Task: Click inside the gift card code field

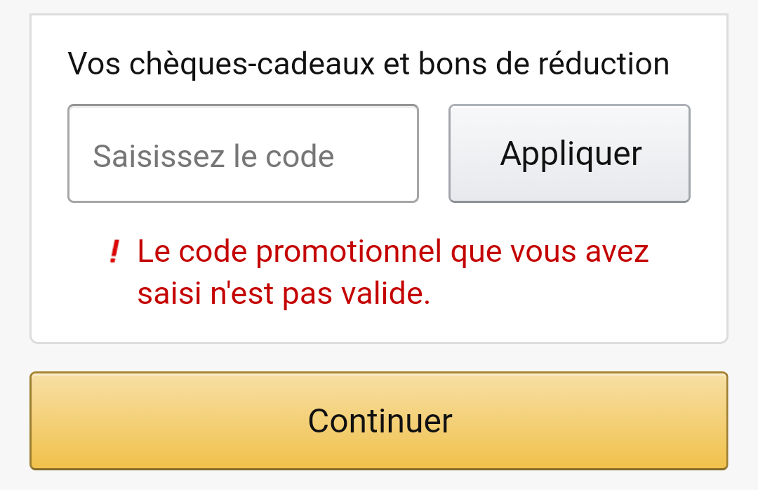Action: pos(243,154)
